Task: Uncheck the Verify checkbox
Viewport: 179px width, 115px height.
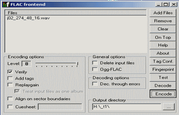Action: 10,72
